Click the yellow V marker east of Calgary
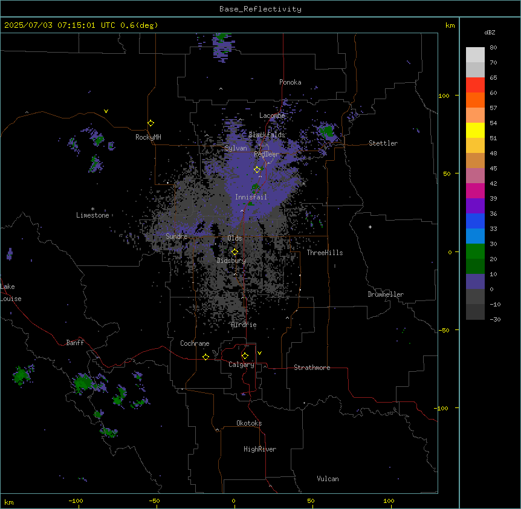This screenshot has width=521, height=509. tap(259, 353)
